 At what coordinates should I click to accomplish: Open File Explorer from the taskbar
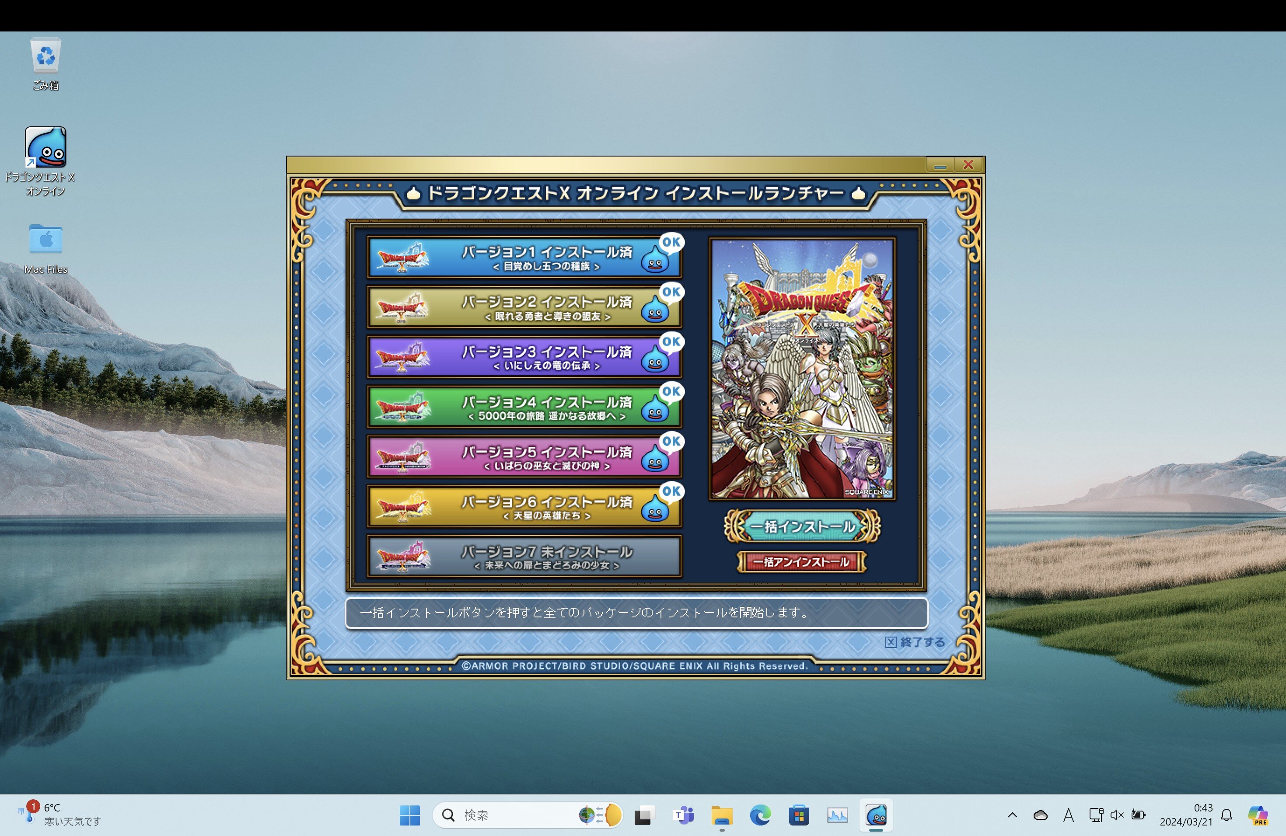tap(722, 815)
